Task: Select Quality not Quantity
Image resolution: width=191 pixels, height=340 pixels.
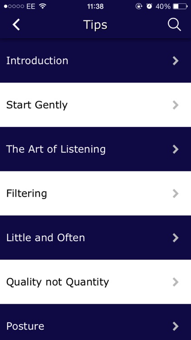Action: tap(95, 282)
